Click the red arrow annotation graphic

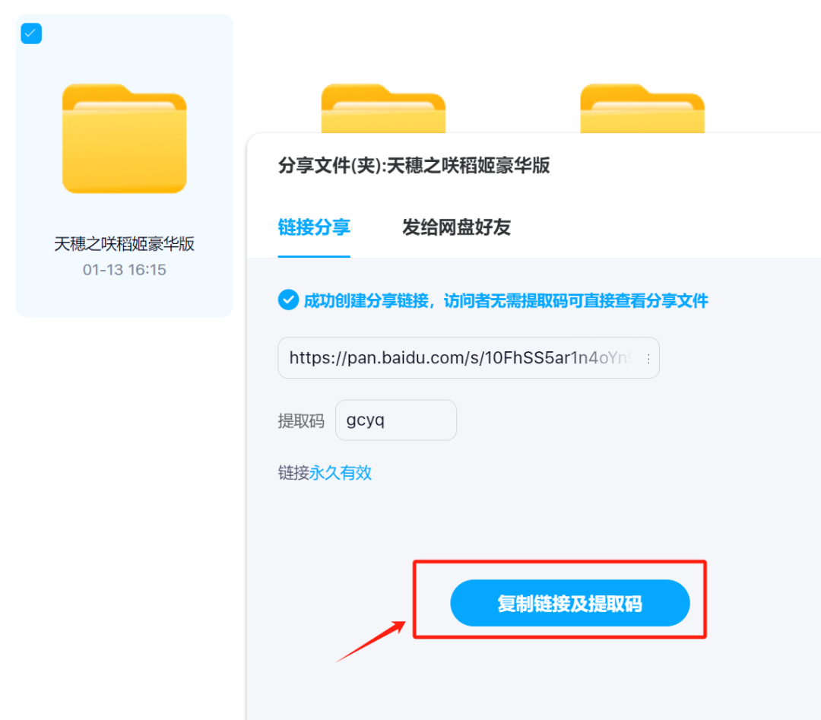[371, 641]
